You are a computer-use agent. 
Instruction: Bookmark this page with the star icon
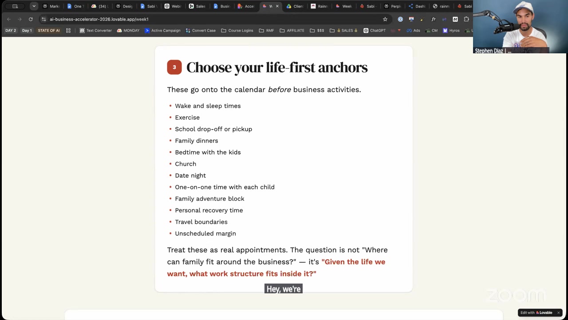pos(385,19)
